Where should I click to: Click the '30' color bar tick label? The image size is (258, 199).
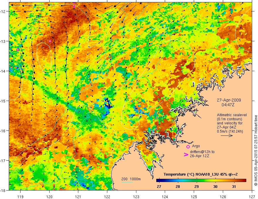pos(215,186)
